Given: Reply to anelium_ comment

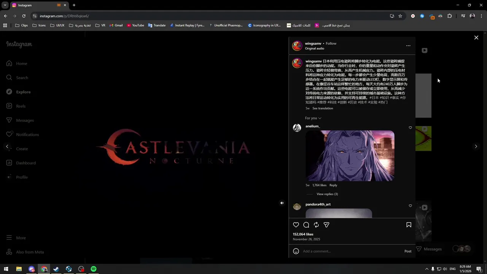Looking at the screenshot, I should point(333,185).
